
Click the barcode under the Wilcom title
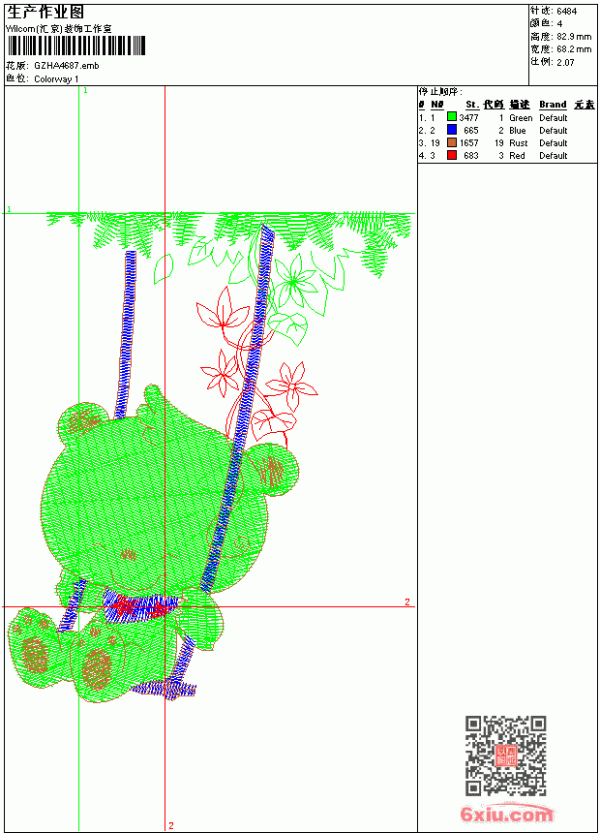[x=75, y=46]
